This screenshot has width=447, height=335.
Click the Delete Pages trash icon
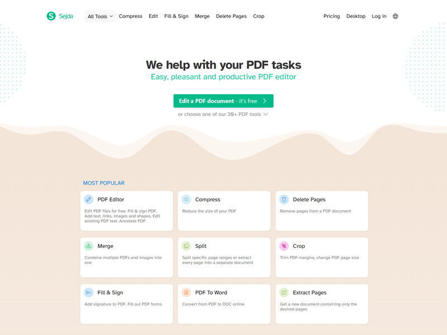tap(284, 199)
